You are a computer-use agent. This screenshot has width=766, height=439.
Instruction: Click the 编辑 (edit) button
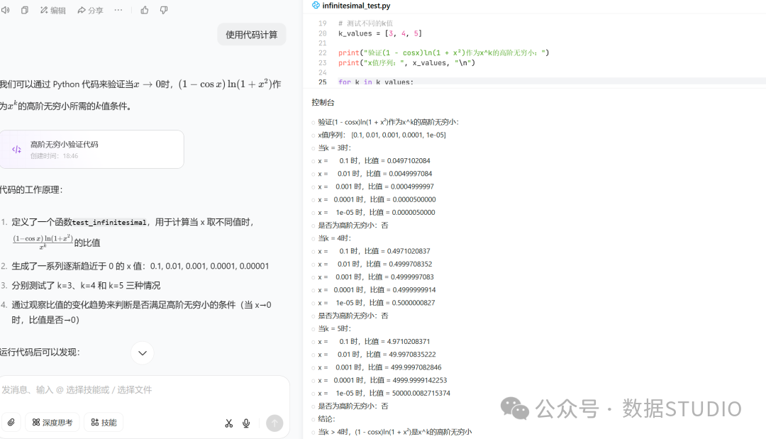tap(52, 10)
